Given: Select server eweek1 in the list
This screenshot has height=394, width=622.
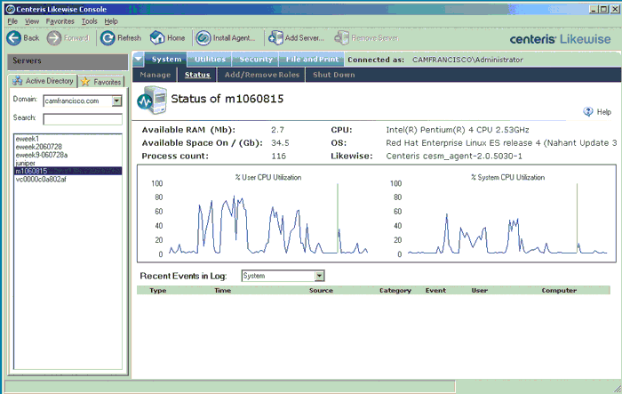Looking at the screenshot, I should point(68,139).
